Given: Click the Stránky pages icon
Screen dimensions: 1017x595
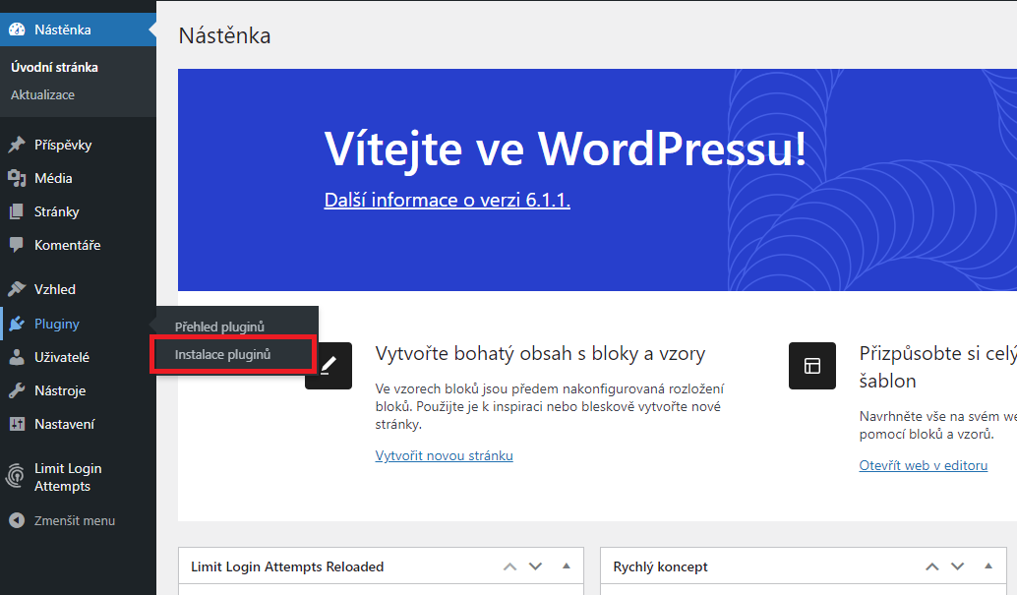Looking at the screenshot, I should coord(17,211).
